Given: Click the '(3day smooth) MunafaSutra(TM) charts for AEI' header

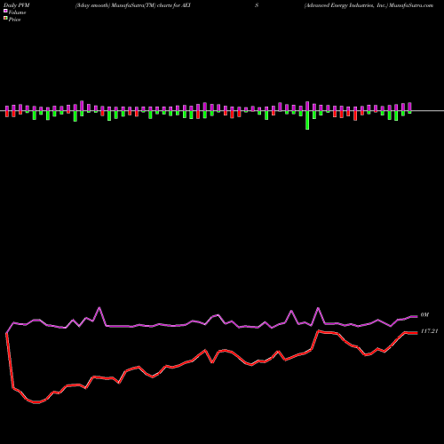Looking at the screenshot, I should coord(132,5).
